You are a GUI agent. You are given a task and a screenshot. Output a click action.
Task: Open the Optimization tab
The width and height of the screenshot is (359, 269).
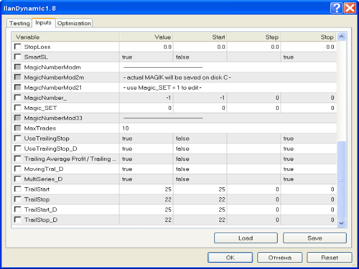pyautogui.click(x=74, y=24)
